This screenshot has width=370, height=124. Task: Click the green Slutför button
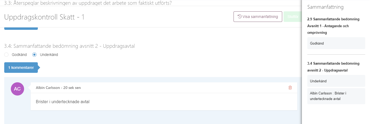293,17
